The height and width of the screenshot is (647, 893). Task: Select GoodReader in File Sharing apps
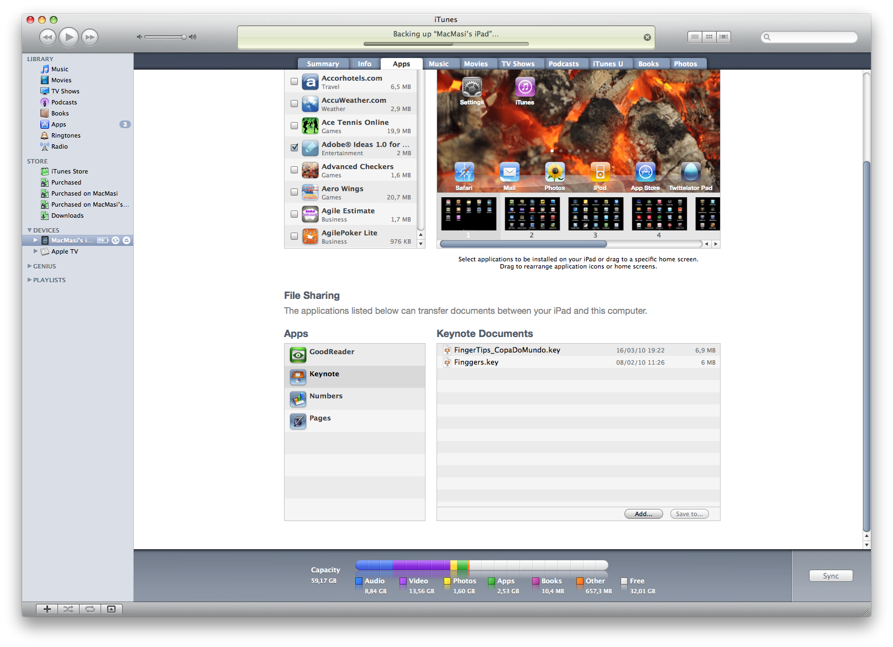(355, 355)
